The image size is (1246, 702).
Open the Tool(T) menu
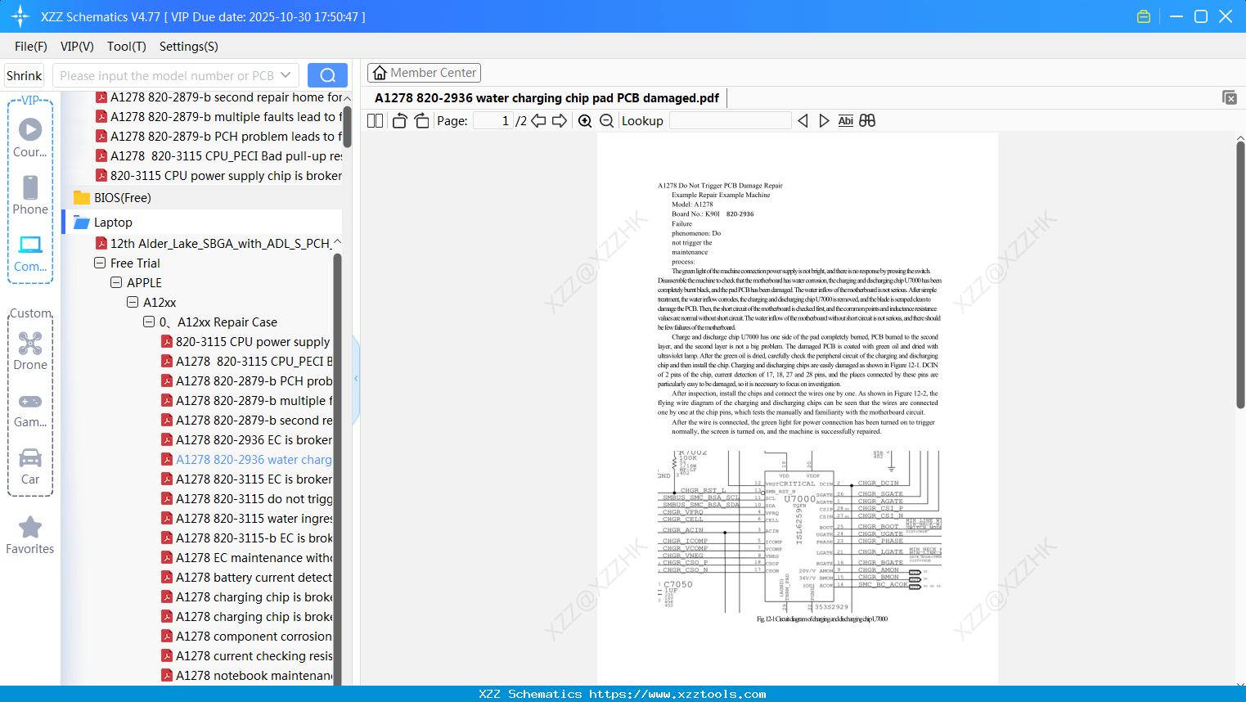tap(127, 47)
